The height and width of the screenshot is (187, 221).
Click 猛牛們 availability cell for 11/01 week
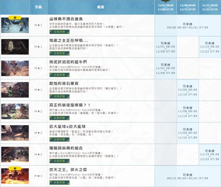point(165,69)
